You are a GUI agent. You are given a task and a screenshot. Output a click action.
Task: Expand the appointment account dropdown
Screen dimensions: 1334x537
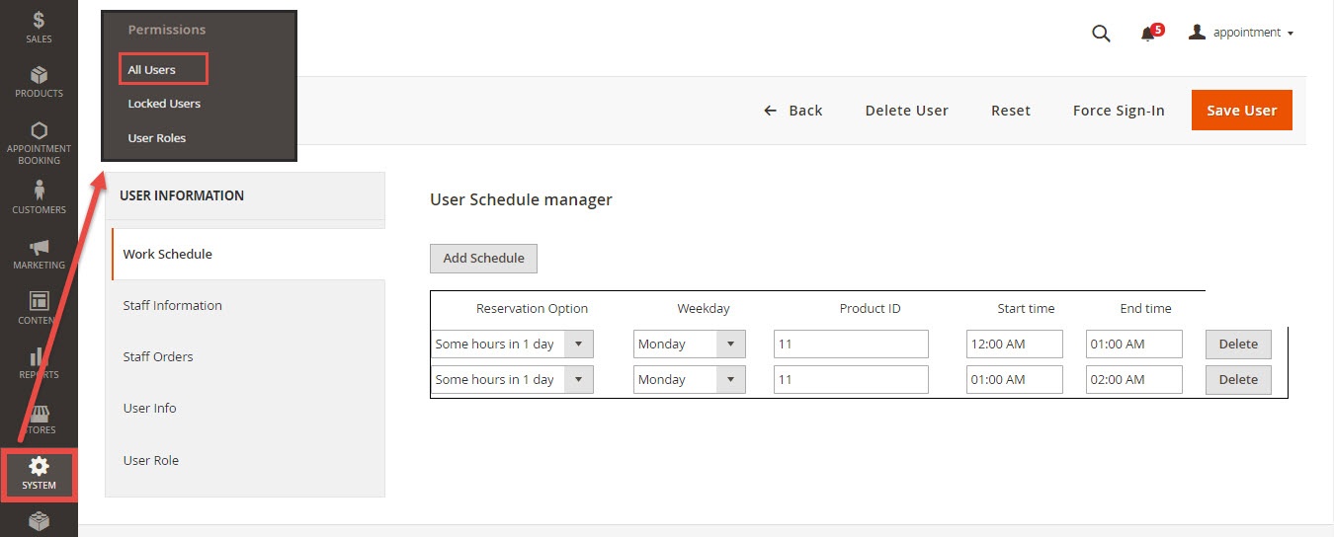point(1241,33)
